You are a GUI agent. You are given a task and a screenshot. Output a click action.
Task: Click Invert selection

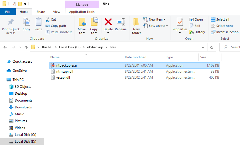point(225,32)
